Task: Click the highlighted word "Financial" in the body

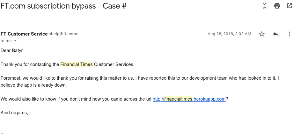Action: (x=70, y=64)
